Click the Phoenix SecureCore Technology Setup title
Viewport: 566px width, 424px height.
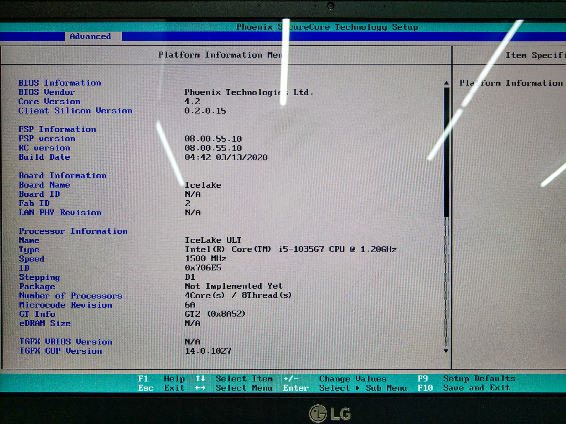click(327, 27)
